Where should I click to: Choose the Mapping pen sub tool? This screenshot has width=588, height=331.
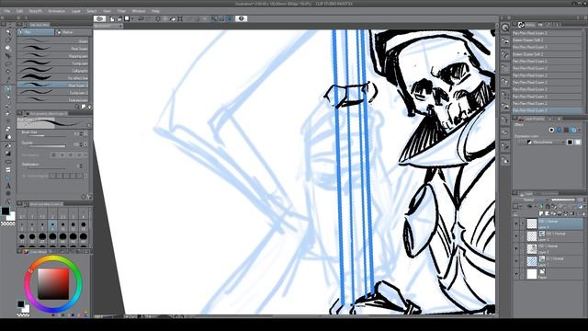[53, 56]
